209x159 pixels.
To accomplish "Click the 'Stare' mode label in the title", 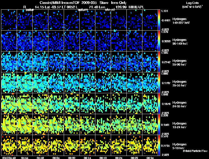I will pos(104,3).
